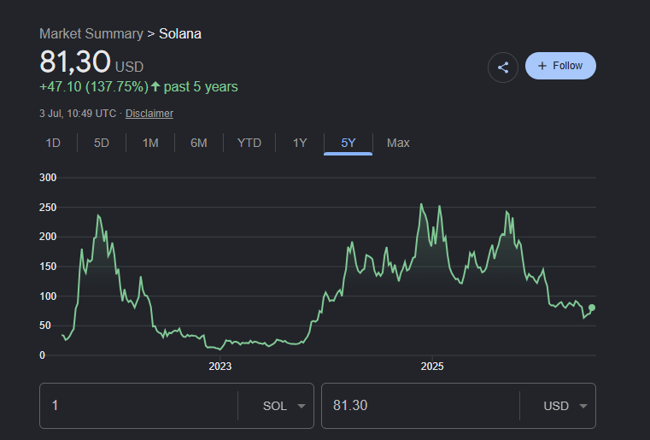Viewport: 650px width, 440px height.
Task: Open the Disclaimer link
Action: pyautogui.click(x=149, y=114)
